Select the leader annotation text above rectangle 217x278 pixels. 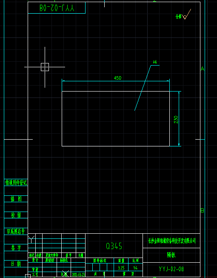[x=155, y=62]
